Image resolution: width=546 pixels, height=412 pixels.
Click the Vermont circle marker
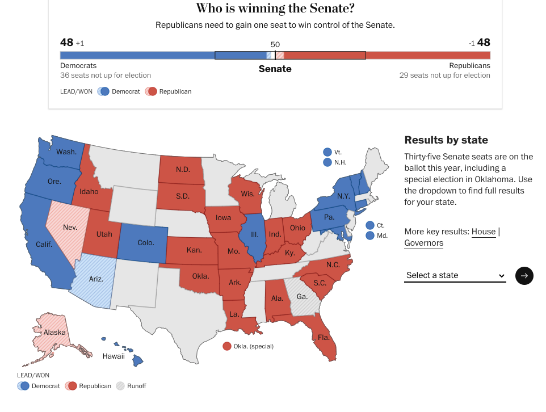327,152
